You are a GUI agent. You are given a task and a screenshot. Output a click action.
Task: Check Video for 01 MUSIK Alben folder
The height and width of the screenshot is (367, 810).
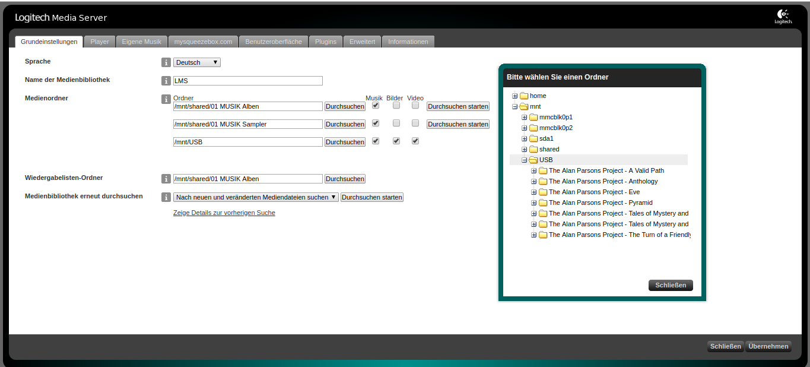(415, 105)
